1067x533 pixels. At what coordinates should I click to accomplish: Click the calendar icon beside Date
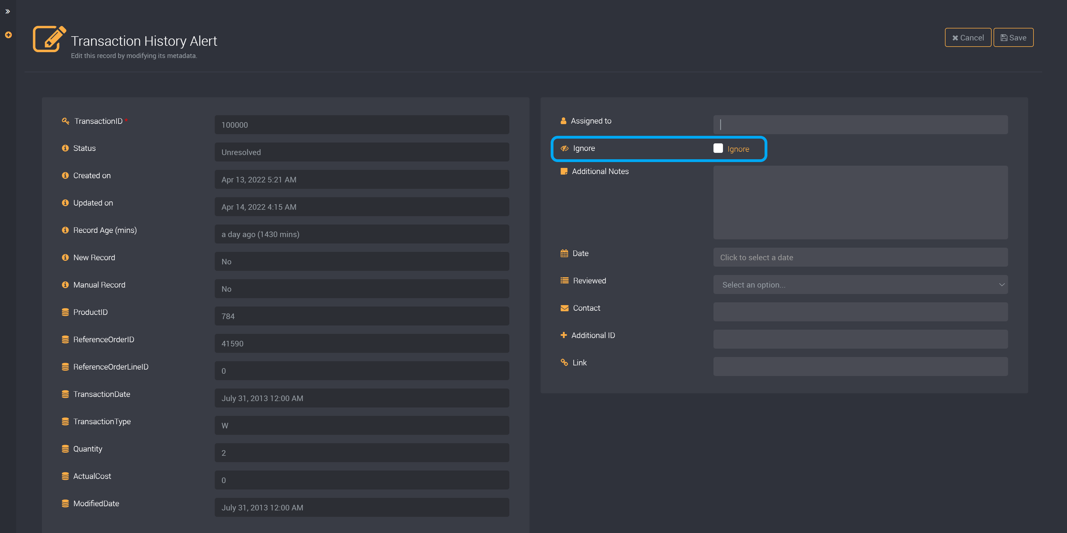pyautogui.click(x=564, y=253)
